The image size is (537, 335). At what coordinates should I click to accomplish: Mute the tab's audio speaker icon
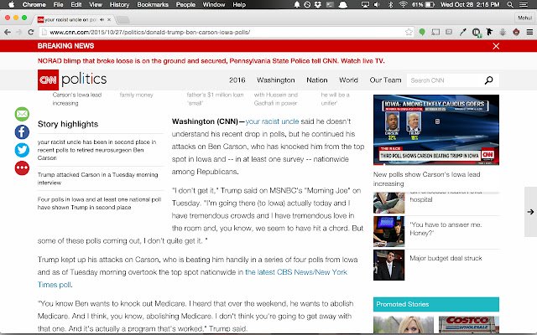[x=102, y=20]
